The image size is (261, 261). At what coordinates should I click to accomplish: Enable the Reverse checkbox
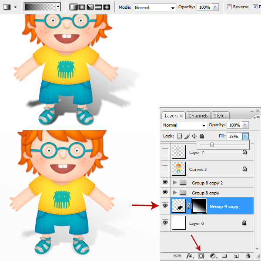click(x=229, y=7)
